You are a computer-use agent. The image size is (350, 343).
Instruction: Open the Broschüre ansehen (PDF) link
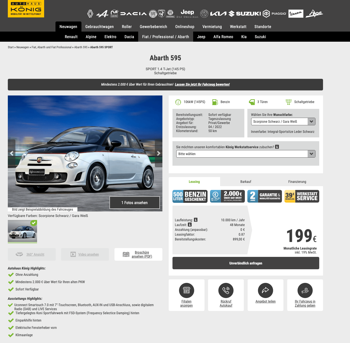[138, 254]
